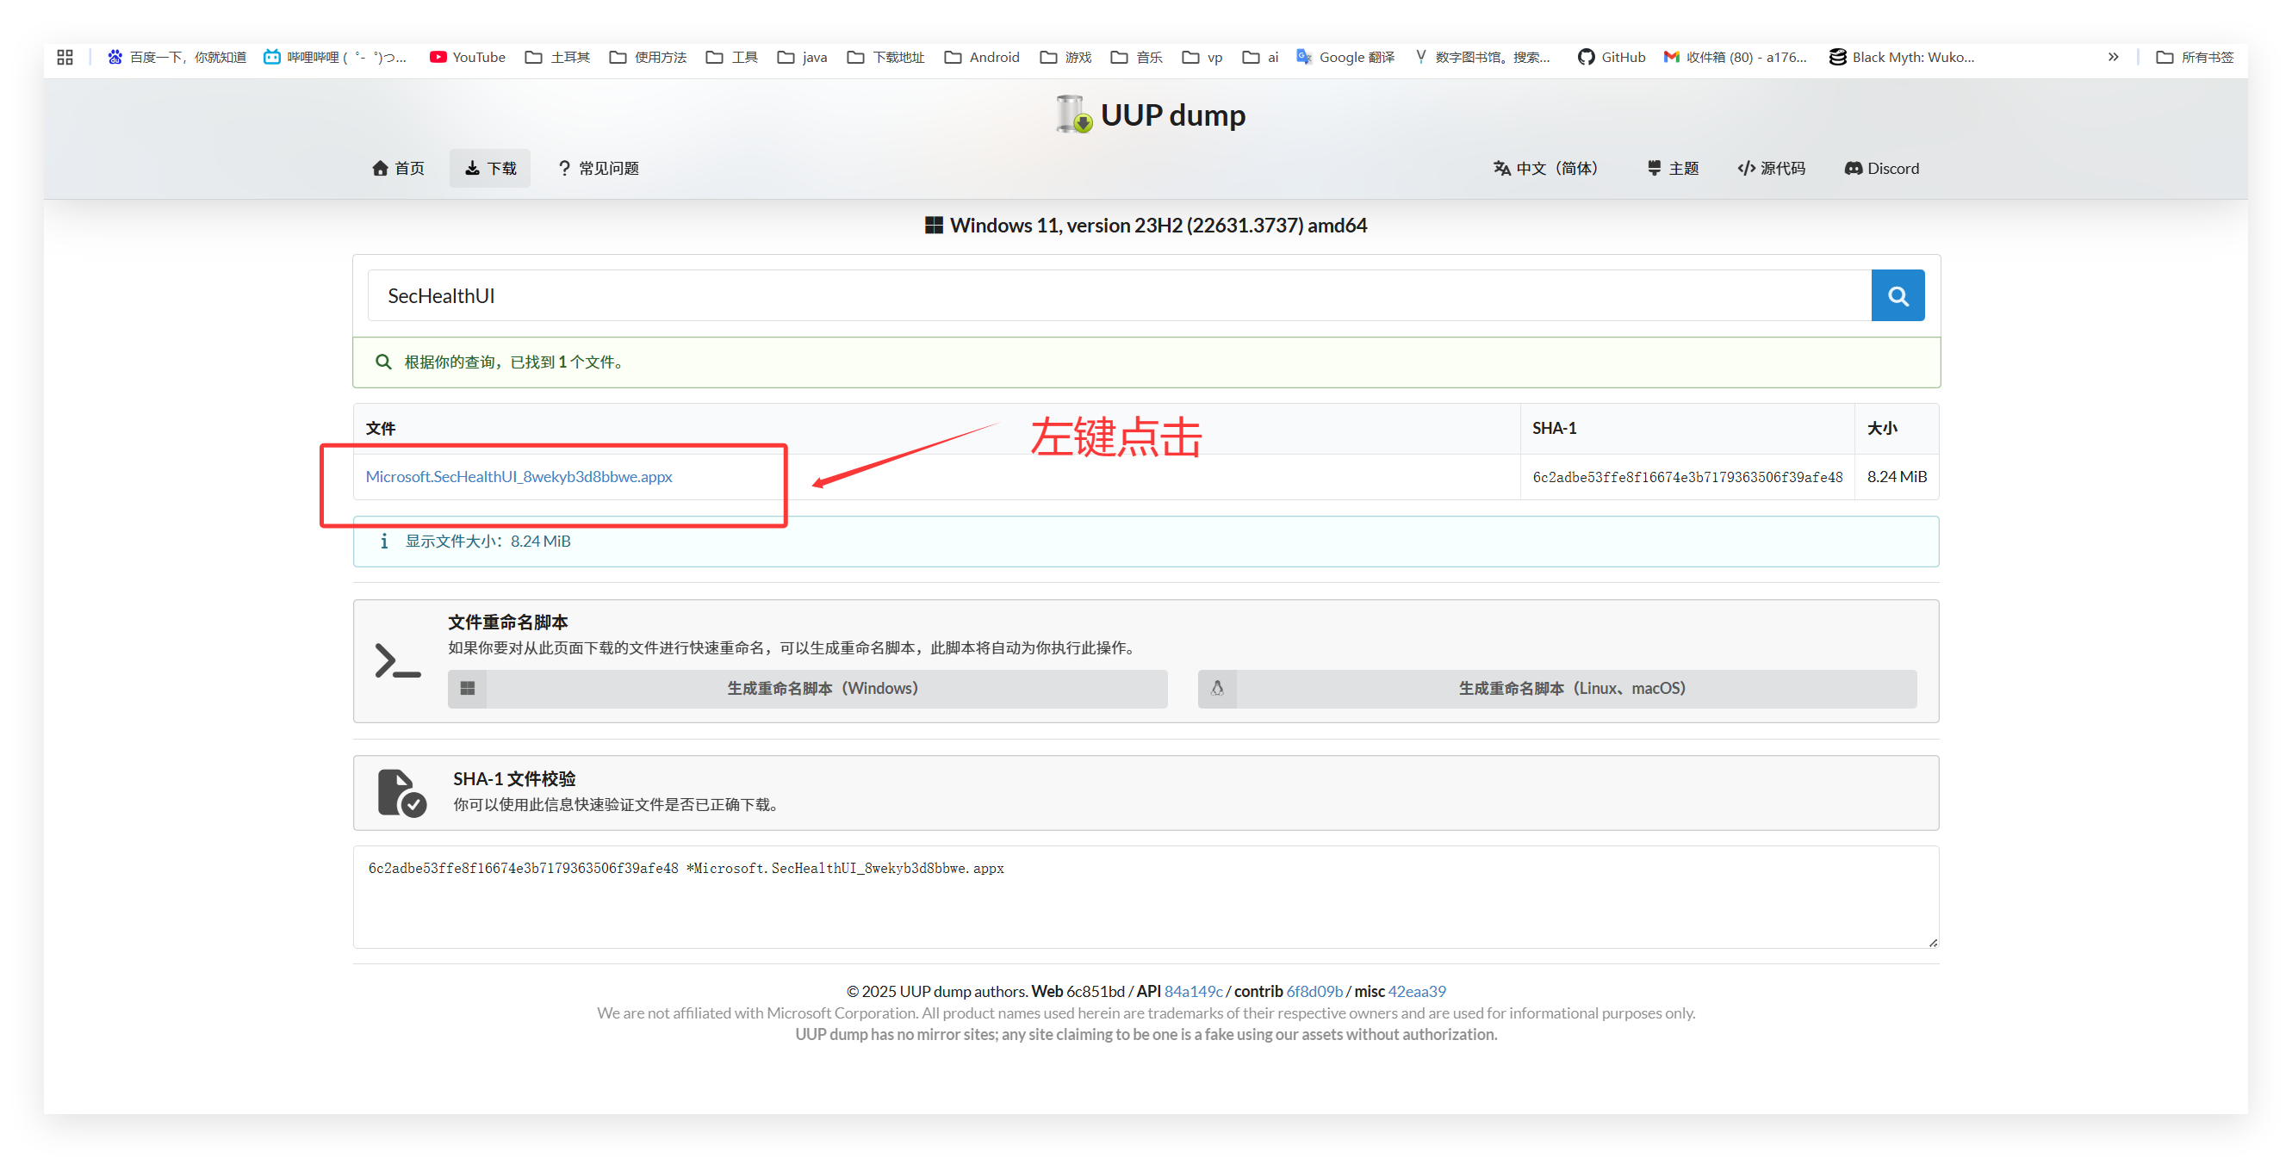Open the Gmail 收件箱 bookmark
This screenshot has width=2292, height=1158.
point(1735,57)
